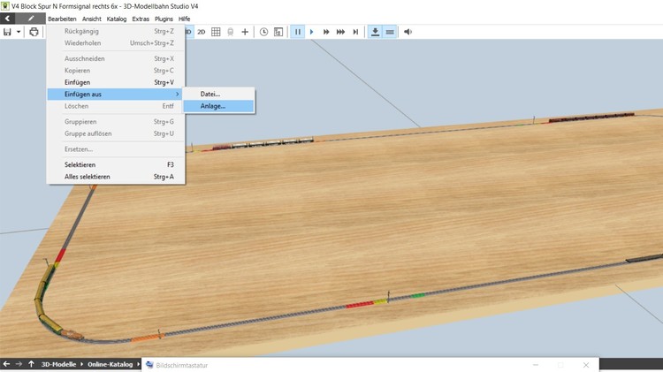Toggle the download-arrow toolbar button
Viewport: 663px width, 372px height.
(375, 32)
